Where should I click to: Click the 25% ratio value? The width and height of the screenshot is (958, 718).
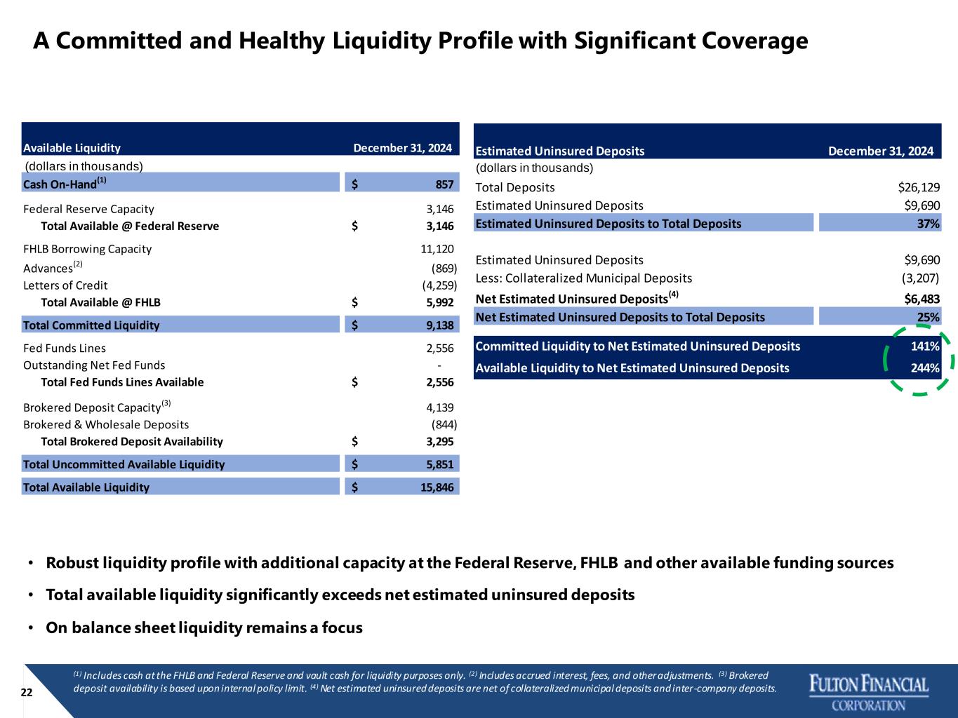point(929,317)
